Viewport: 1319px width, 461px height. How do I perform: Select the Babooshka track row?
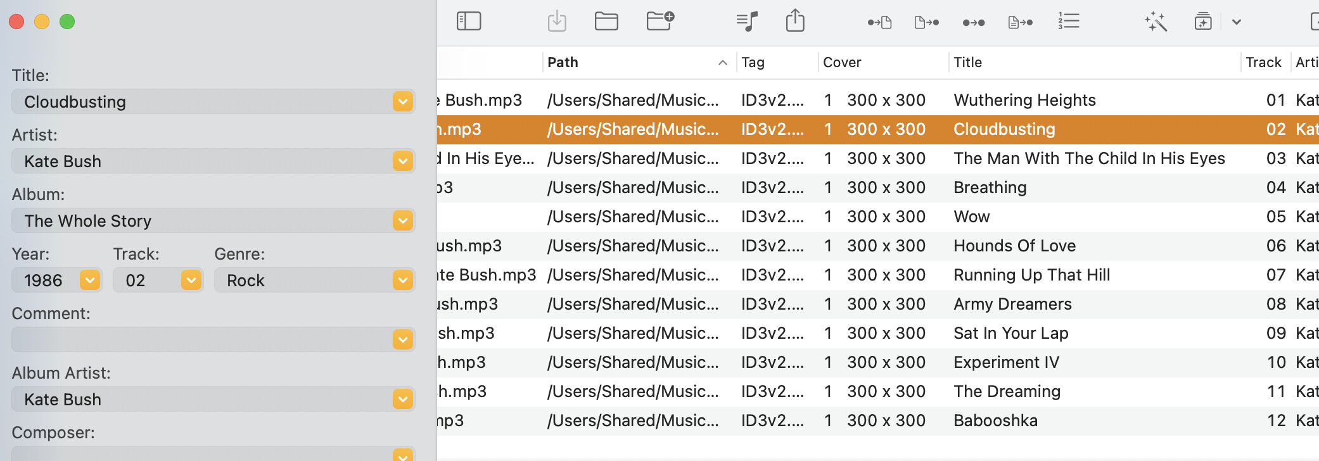(995, 420)
